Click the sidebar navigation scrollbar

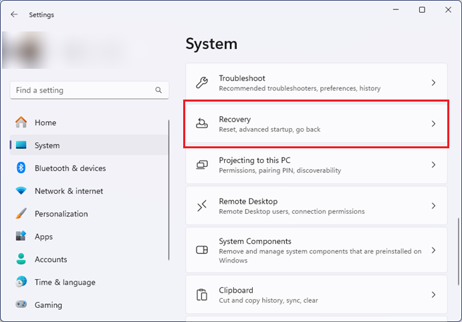click(169, 190)
